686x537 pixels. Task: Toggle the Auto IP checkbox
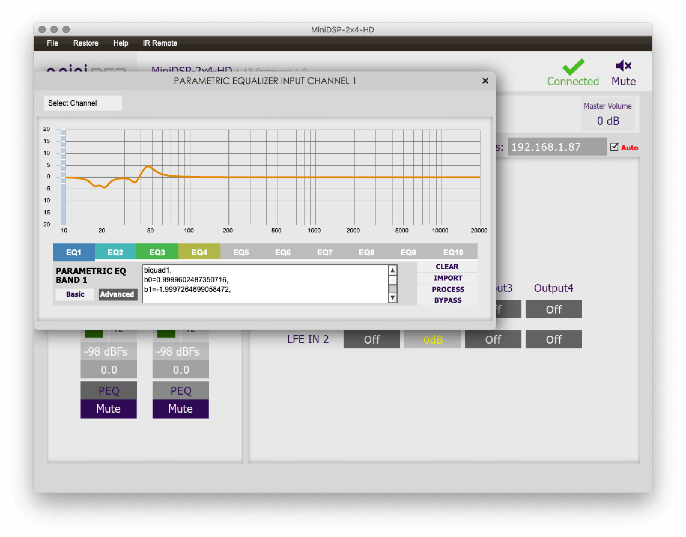click(614, 147)
